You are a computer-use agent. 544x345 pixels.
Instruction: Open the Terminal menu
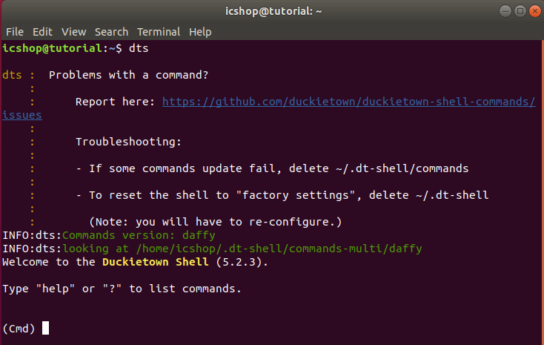point(159,32)
